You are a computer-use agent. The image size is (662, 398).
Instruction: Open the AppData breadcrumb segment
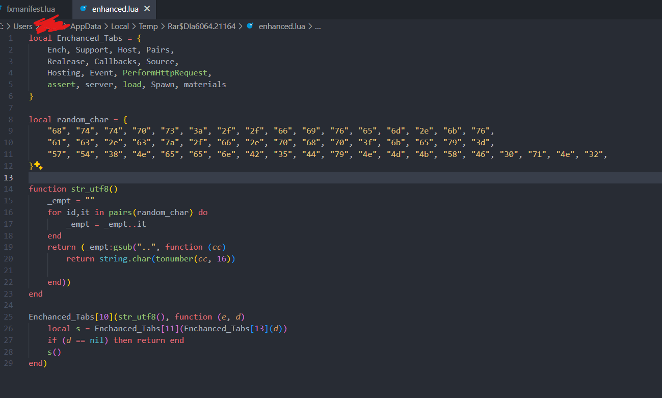click(86, 26)
